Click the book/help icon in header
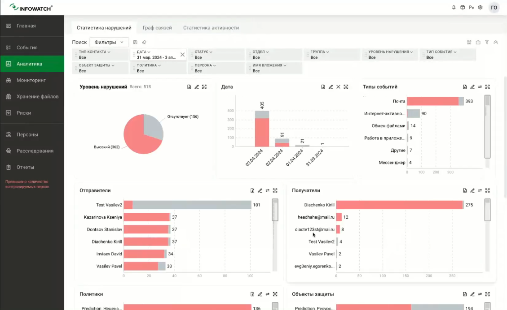This screenshot has height=310, width=507. pyautogui.click(x=463, y=8)
